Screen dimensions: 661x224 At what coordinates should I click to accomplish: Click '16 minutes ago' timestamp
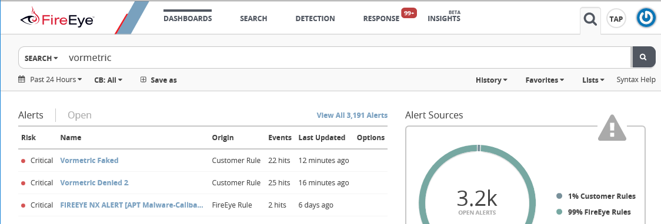(x=324, y=182)
